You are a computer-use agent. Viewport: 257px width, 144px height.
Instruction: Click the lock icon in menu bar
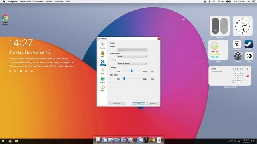pyautogui.click(x=205, y=2)
